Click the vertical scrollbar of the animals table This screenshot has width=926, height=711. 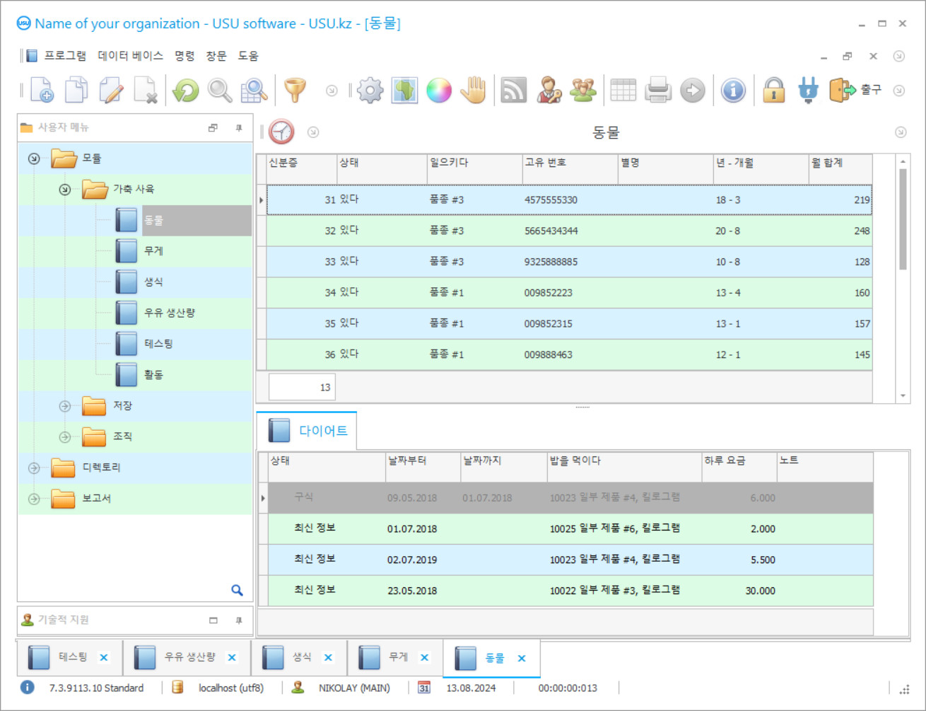coord(903,219)
